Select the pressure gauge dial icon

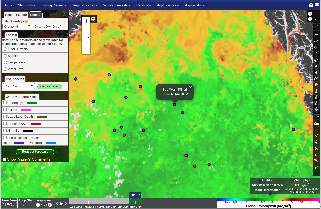[x=316, y=85]
